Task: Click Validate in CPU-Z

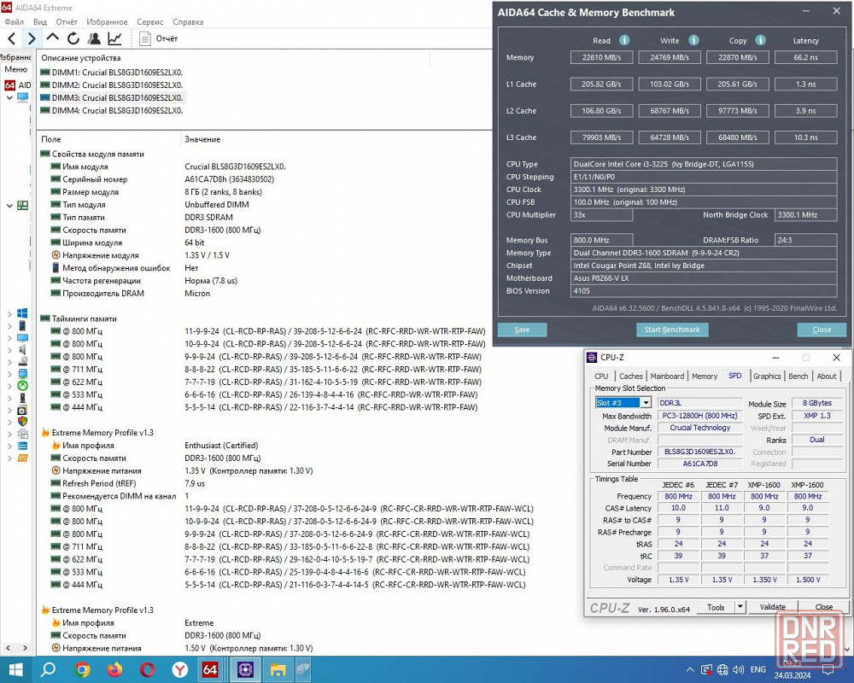Action: [x=772, y=607]
